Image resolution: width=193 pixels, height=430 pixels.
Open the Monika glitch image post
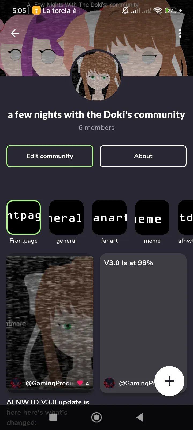[x=50, y=317]
